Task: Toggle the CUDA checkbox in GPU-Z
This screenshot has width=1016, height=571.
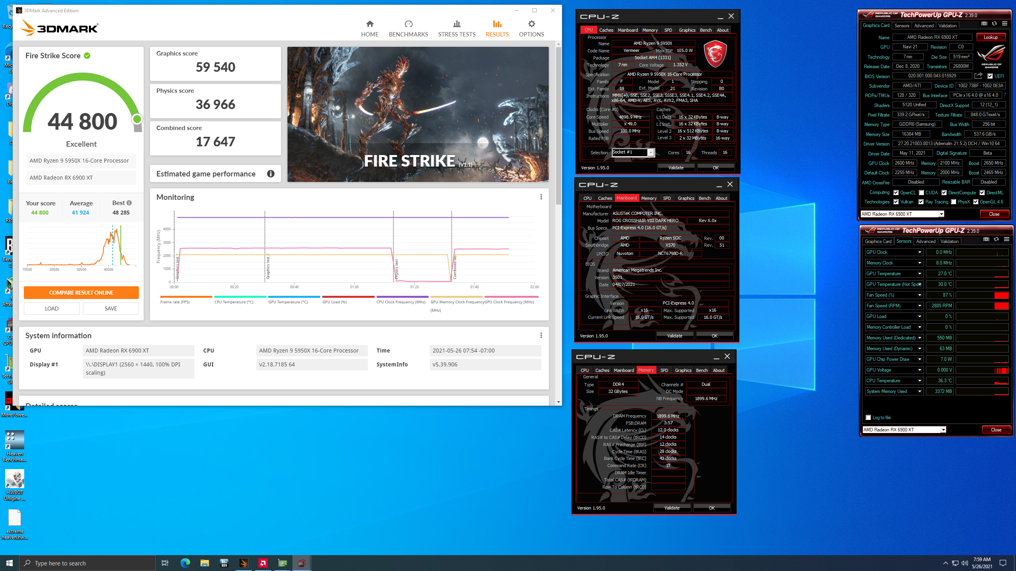Action: click(921, 193)
